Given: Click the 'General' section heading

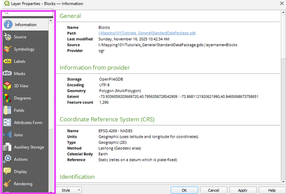Looking at the screenshot, I should 70,16.
